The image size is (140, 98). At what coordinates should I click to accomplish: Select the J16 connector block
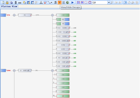pos(63,79)
